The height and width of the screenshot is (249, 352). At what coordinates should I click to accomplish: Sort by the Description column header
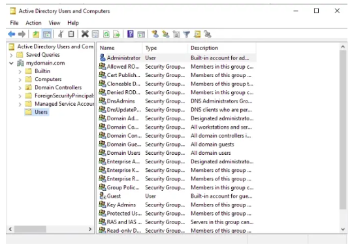[222, 48]
